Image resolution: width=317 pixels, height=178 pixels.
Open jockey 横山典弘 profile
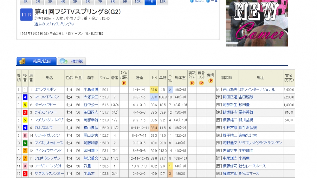(91, 128)
